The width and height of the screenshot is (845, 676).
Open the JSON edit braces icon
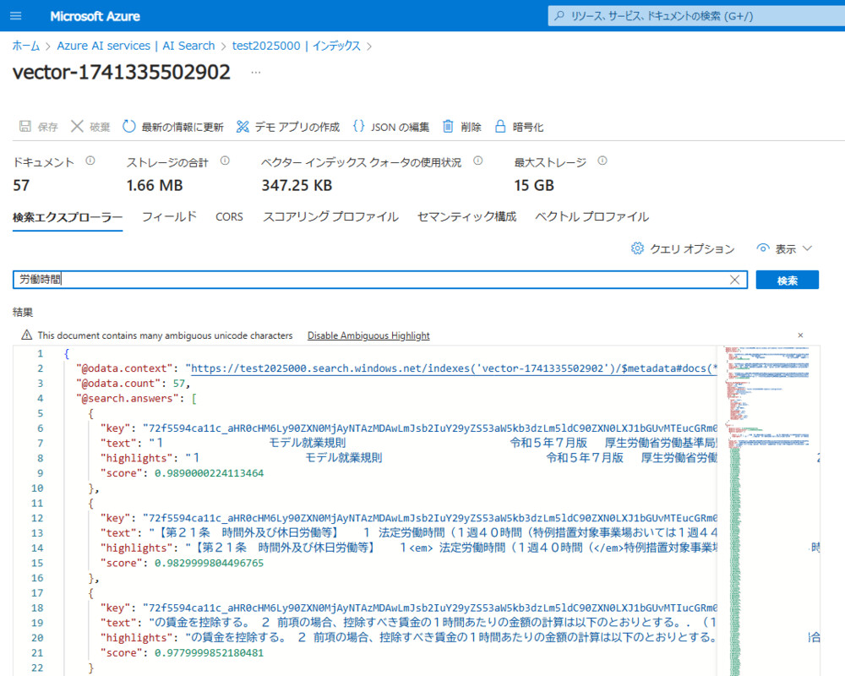pyautogui.click(x=359, y=127)
